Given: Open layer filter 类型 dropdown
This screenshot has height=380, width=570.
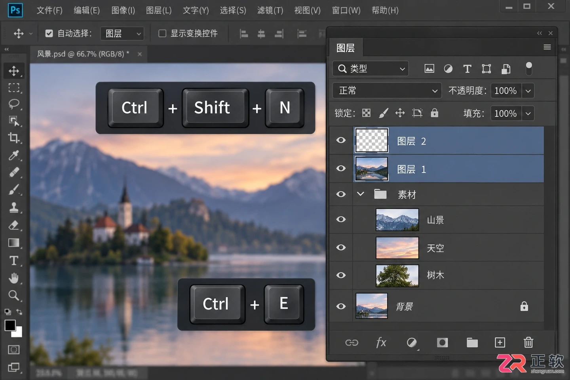Looking at the screenshot, I should pos(370,69).
